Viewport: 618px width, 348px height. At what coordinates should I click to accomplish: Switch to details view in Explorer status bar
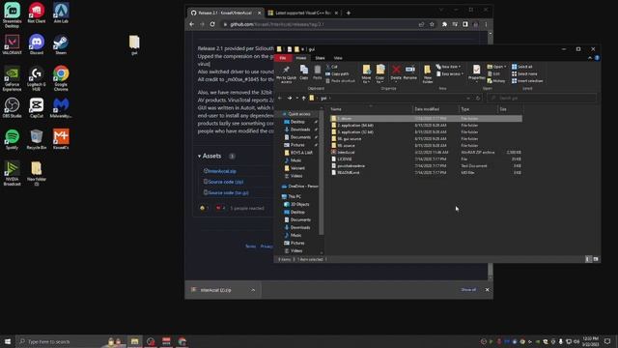coord(588,259)
